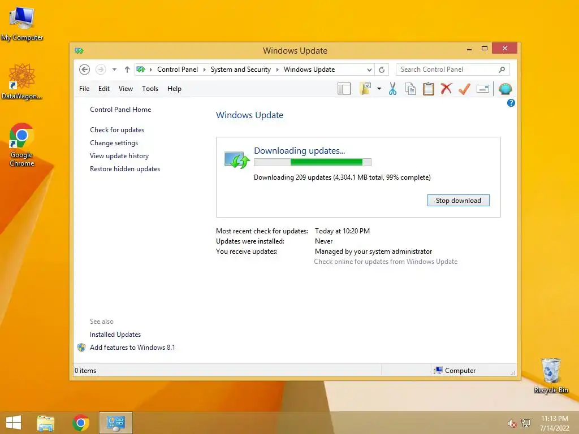This screenshot has height=434, width=579.
Task: Click the Windows Update address bar icon
Action: 141,70
